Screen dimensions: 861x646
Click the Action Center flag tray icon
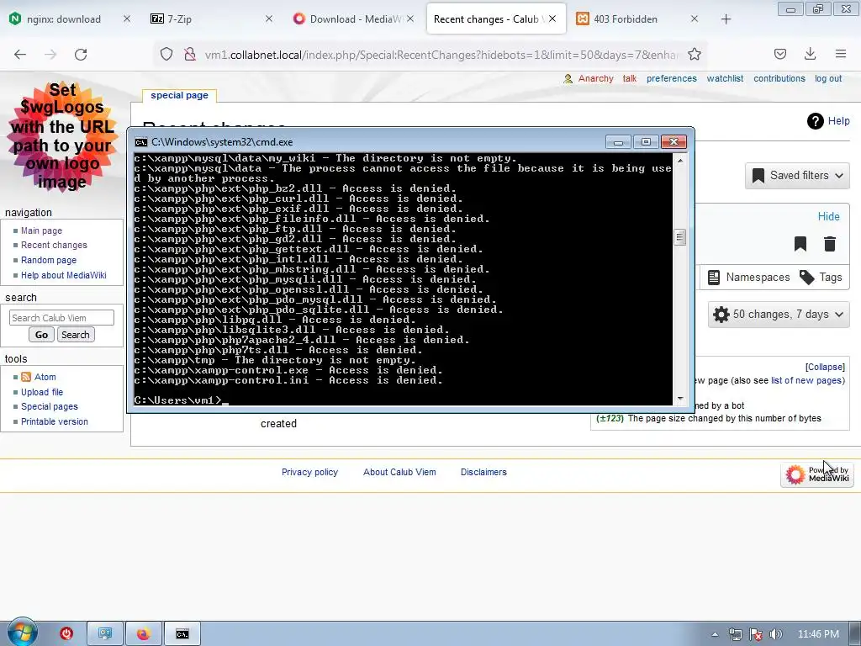[756, 634]
